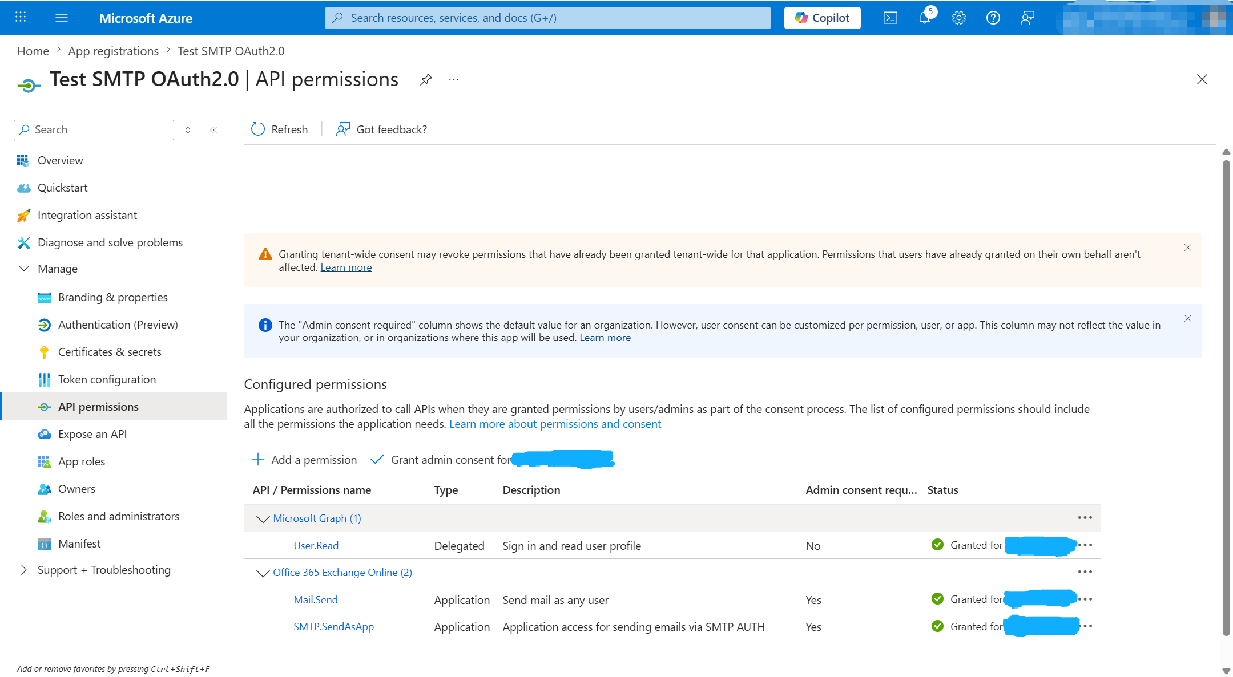This screenshot has width=1233, height=677.
Task: Open the more options ellipsis beside title
Action: 454,79
